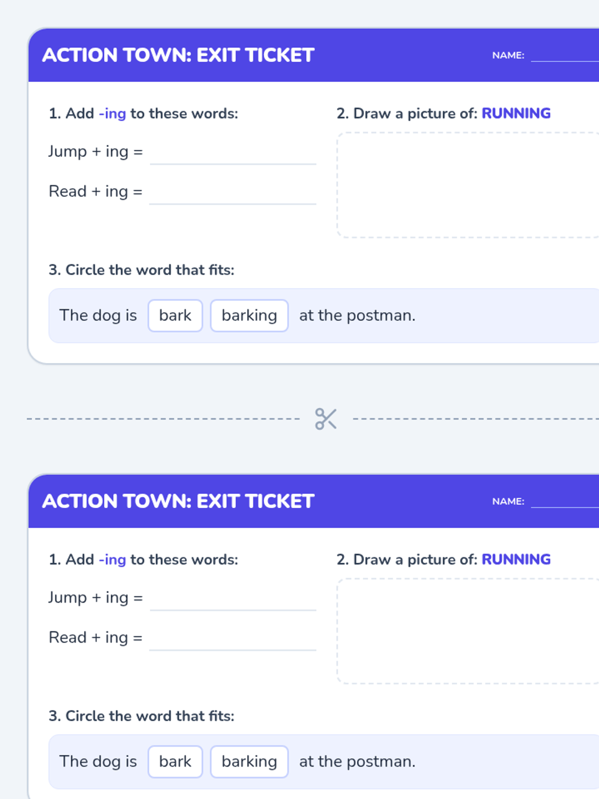Click the dashed drawing box in first ticket
The width and height of the screenshot is (599, 799).
point(468,185)
